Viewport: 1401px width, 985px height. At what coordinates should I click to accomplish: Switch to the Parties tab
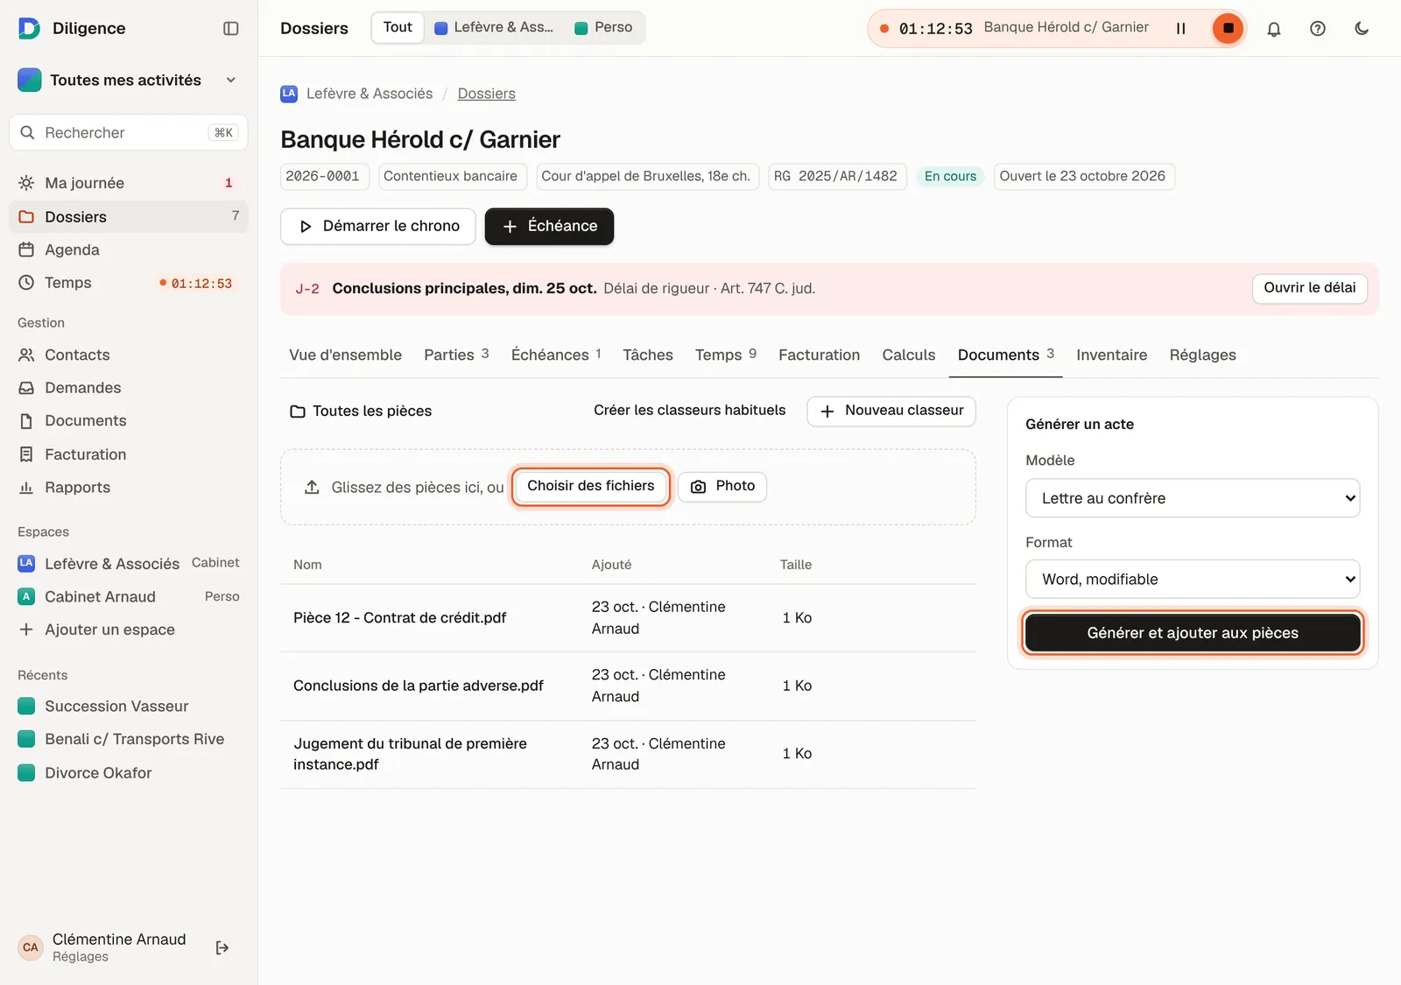click(x=456, y=355)
